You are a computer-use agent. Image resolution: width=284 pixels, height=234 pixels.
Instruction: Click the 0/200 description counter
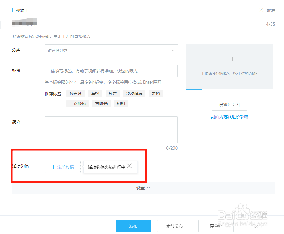pos(172,148)
